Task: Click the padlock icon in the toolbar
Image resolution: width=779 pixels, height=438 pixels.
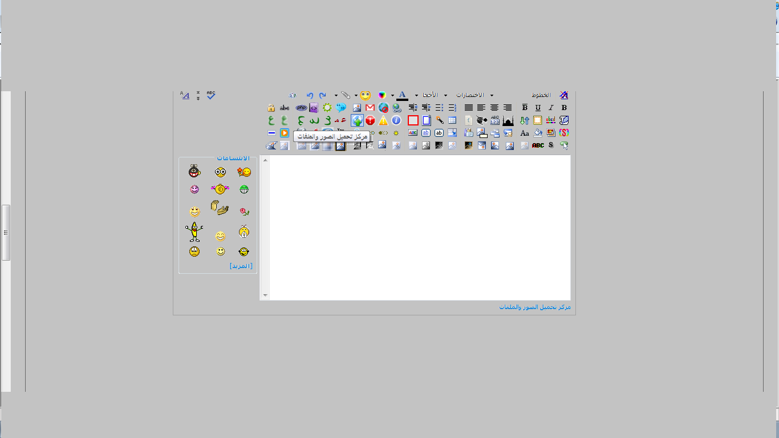Action: point(271,108)
